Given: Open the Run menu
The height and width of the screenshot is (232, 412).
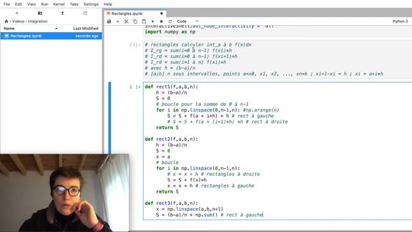Looking at the screenshot, I should (44, 5).
